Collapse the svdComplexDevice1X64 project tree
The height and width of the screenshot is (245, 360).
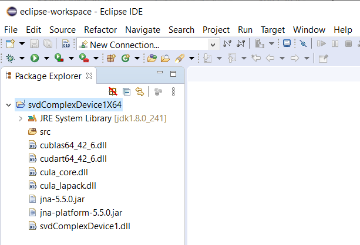click(8, 105)
